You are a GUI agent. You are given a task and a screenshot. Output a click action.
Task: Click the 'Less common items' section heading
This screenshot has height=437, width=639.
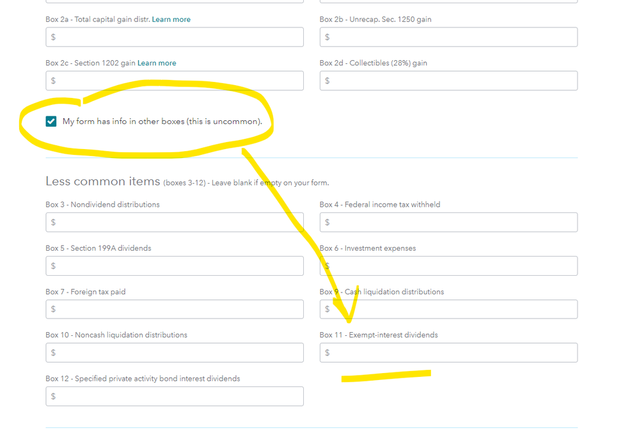102,182
